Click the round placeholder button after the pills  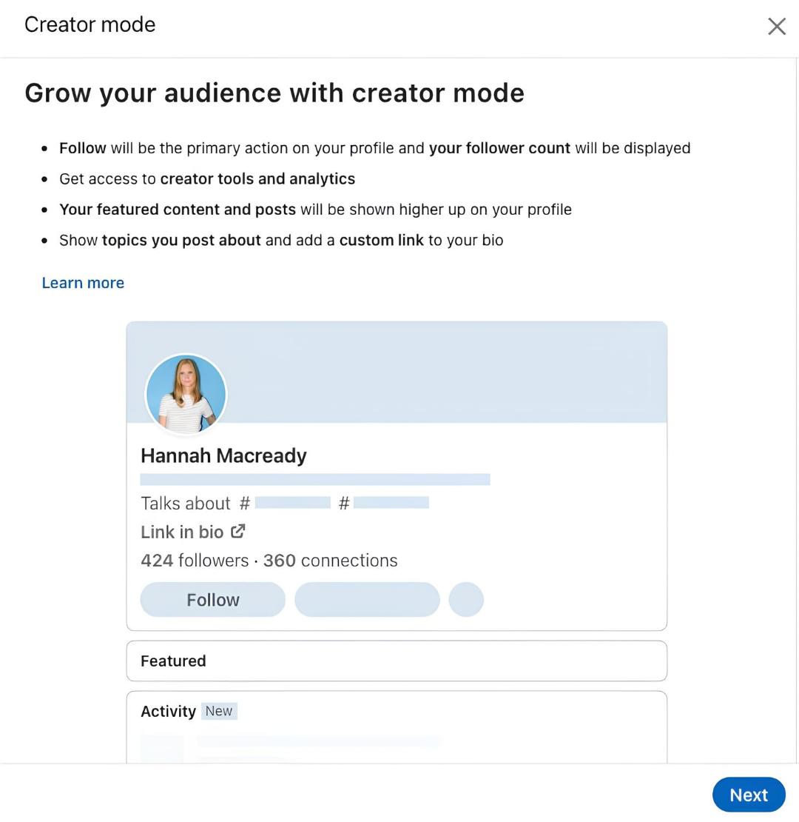(466, 600)
